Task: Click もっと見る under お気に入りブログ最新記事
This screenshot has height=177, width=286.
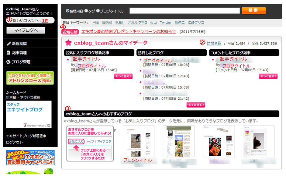Action: [x=123, y=76]
